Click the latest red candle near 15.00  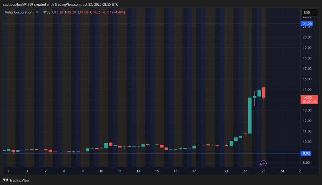pyautogui.click(x=264, y=92)
